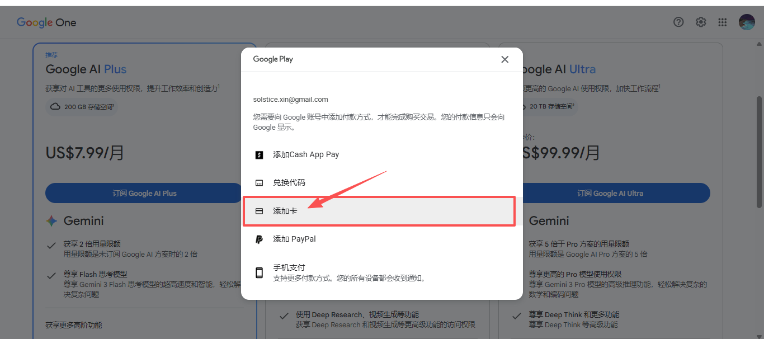Click the credit card icon
Viewport: 764px width, 339px height.
[x=259, y=211]
